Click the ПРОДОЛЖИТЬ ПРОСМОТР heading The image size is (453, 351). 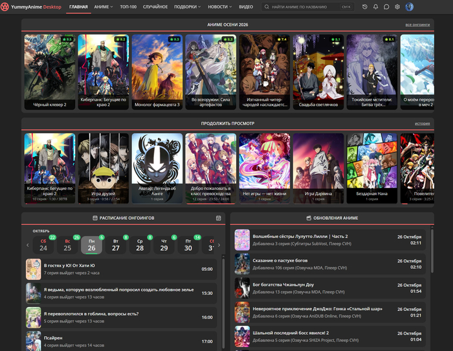pyautogui.click(x=228, y=123)
